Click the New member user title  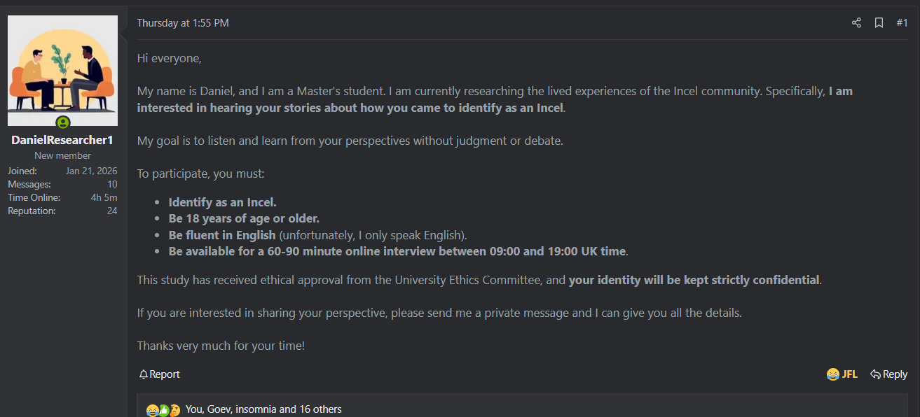62,155
